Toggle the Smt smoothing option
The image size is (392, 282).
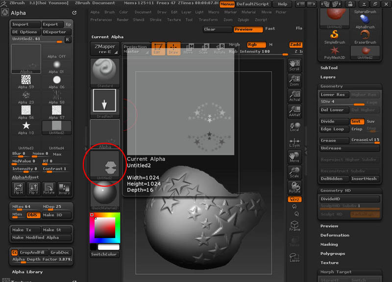pyautogui.click(x=357, y=121)
